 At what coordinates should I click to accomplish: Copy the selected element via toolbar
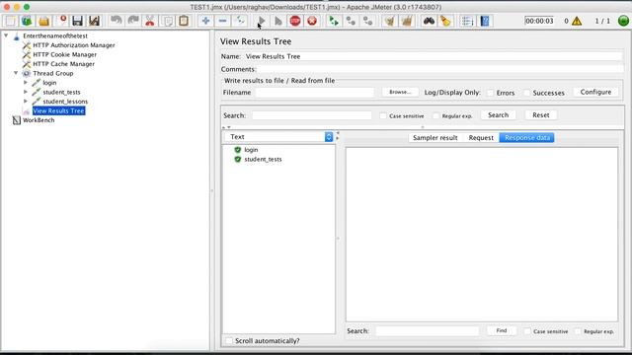[x=167, y=21]
